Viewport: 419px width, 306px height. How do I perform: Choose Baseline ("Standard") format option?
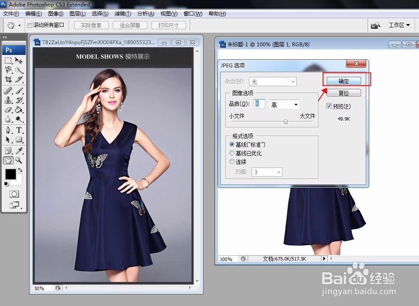(x=232, y=144)
